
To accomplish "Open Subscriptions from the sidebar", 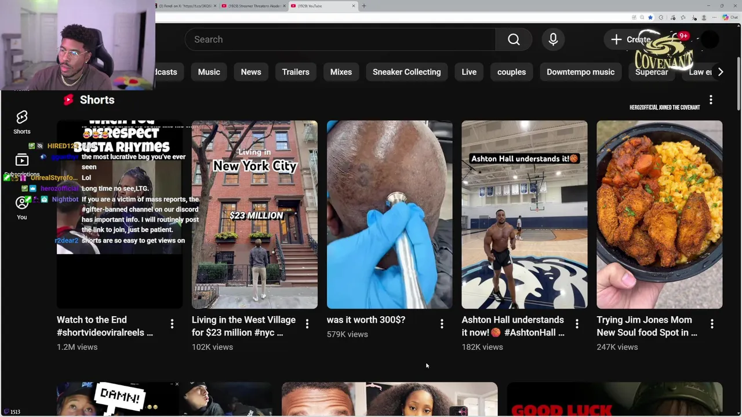I will coord(21,165).
